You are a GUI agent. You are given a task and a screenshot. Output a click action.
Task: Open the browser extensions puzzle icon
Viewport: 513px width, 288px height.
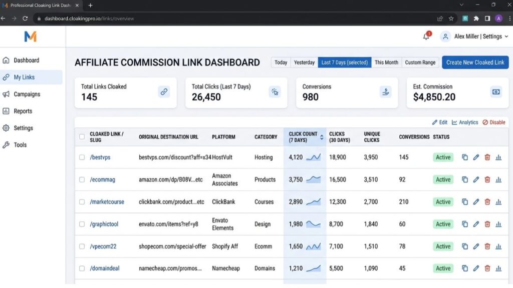(x=476, y=18)
